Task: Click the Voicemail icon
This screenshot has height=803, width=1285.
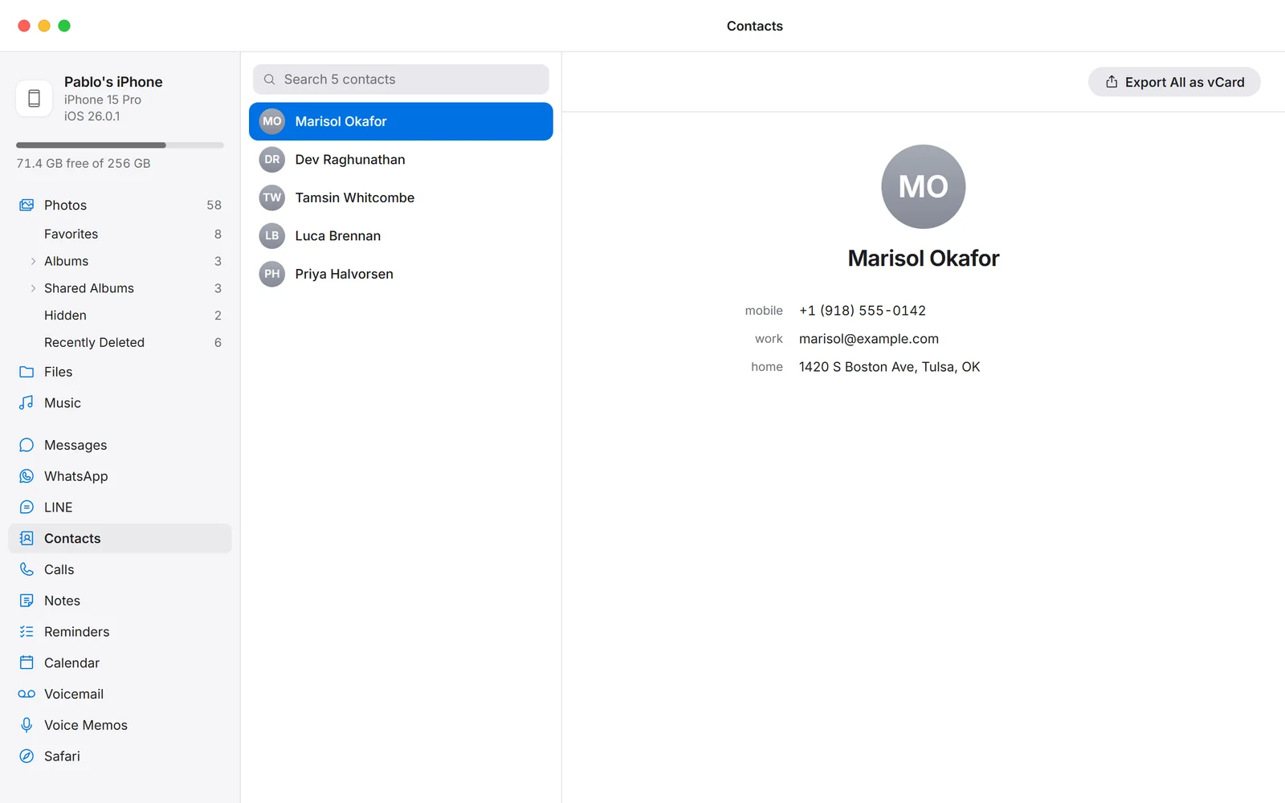Action: click(27, 694)
